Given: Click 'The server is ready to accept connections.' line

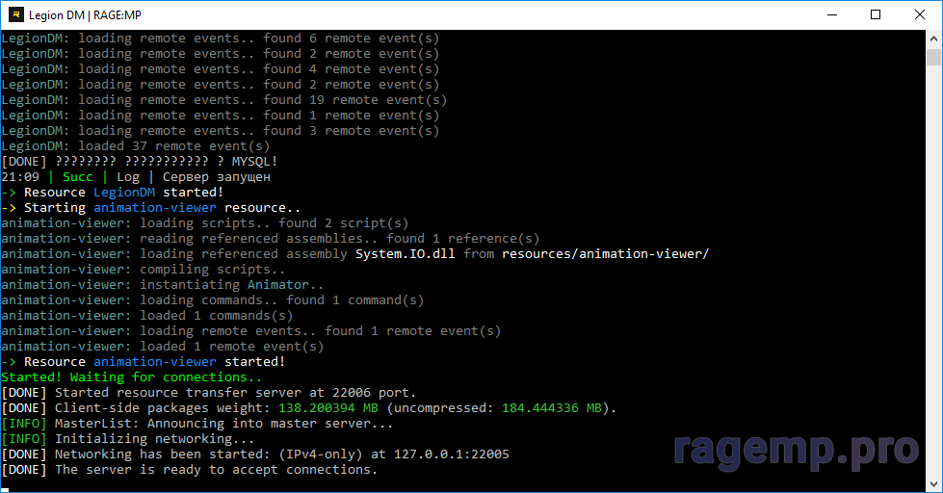Looking at the screenshot, I should coord(190,470).
